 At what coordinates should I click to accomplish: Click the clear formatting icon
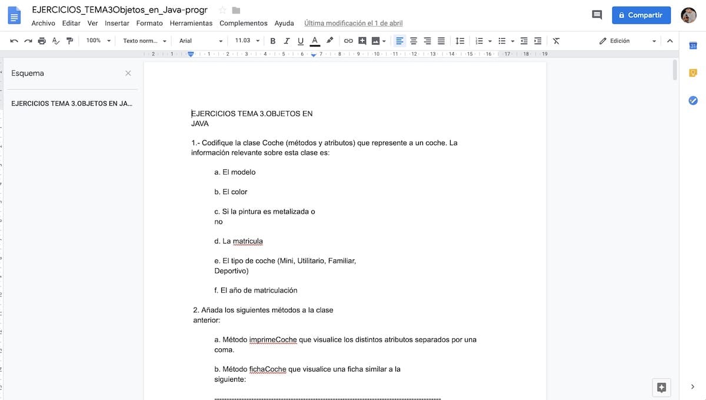click(x=556, y=41)
